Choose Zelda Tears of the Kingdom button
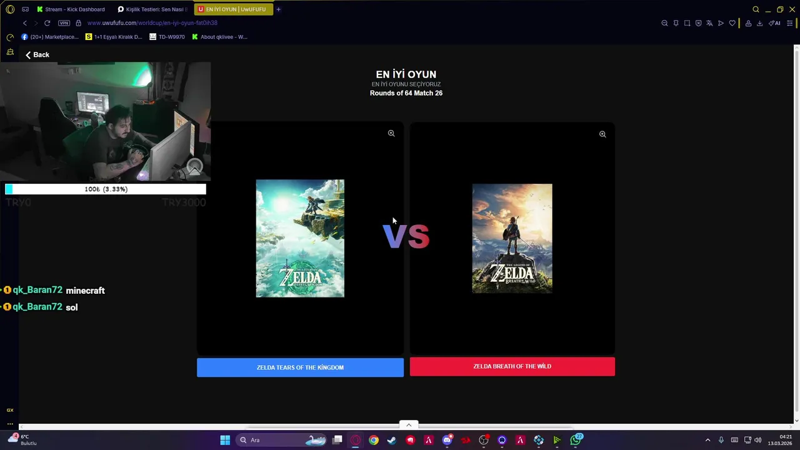Screen dimensions: 800x450 (300, 367)
